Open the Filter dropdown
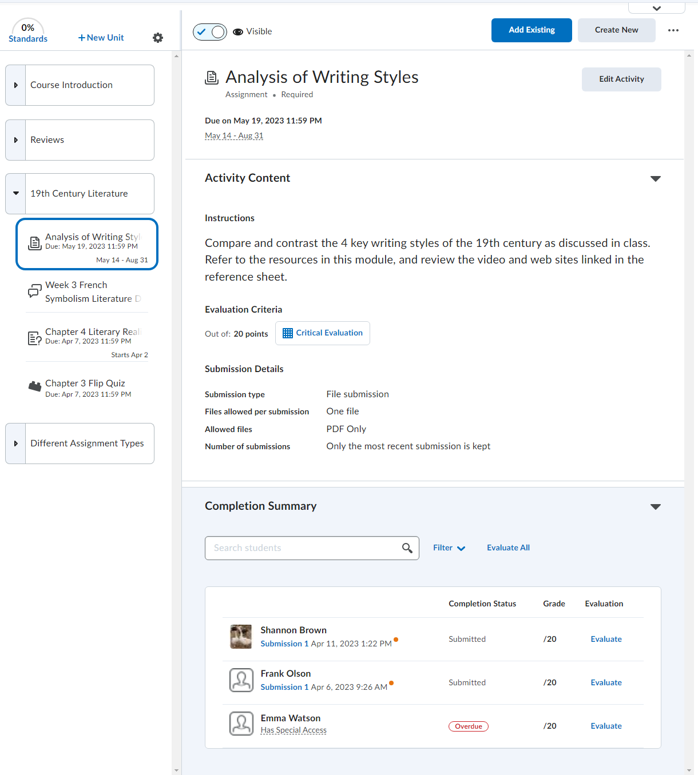This screenshot has width=698, height=775. [449, 548]
